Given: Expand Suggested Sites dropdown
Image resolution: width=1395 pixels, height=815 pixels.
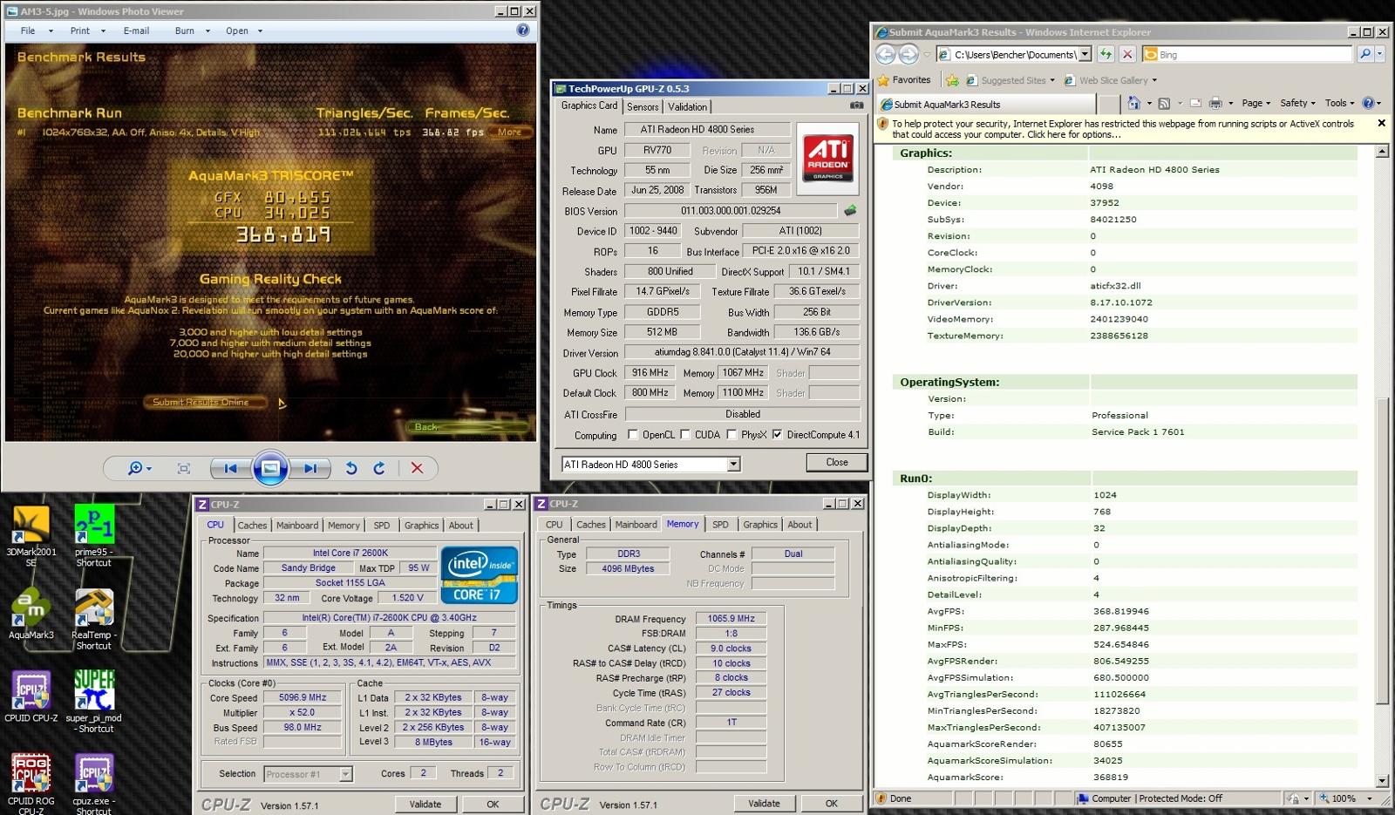Looking at the screenshot, I should point(1052,80).
